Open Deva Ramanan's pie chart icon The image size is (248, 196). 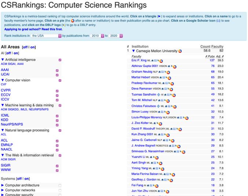click(x=171, y=89)
